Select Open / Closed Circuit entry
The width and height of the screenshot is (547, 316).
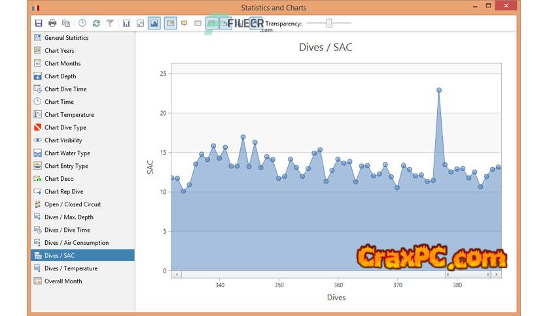[73, 204]
